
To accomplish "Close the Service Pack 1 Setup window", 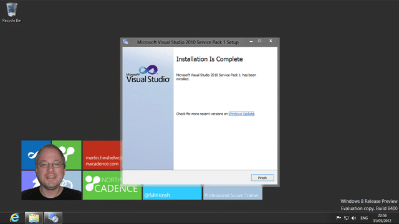I will pos(271,41).
